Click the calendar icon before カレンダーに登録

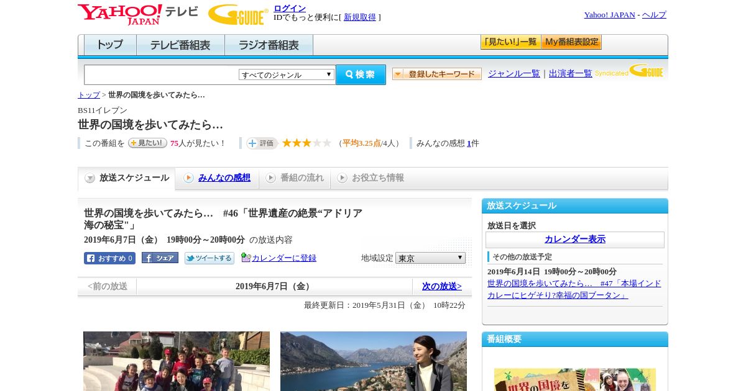click(246, 258)
